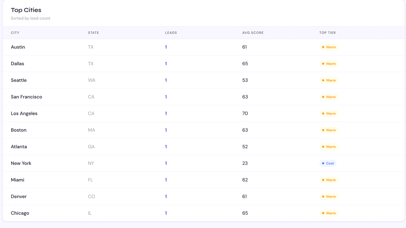Sort by the AVG SCORE column header
The height and width of the screenshot is (228, 406).
coord(253,33)
